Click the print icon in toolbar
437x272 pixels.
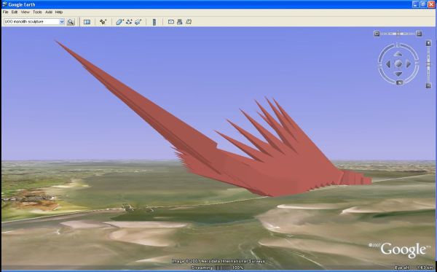[x=180, y=22]
